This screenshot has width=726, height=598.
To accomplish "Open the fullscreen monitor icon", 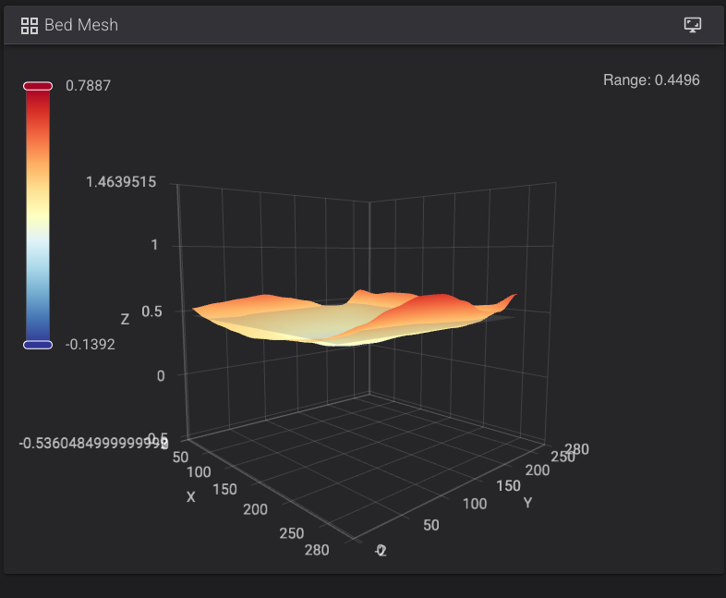I will [x=693, y=25].
